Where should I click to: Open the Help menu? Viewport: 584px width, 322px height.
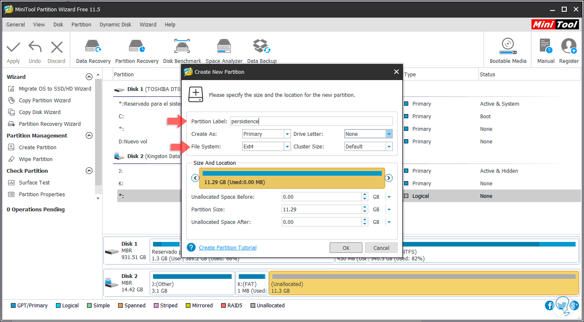(170, 24)
